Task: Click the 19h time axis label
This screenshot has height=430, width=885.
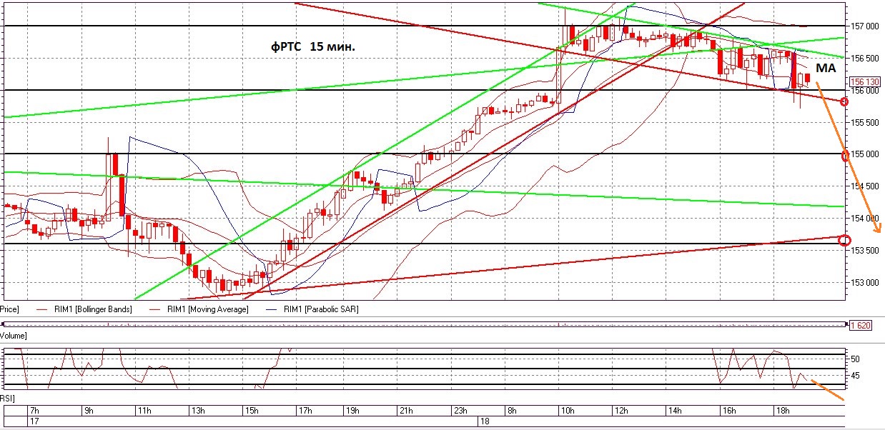Action: 352,411
